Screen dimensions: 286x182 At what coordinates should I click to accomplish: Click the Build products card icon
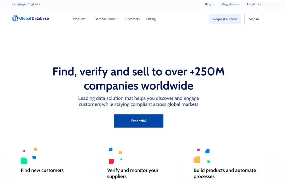click(x=201, y=156)
